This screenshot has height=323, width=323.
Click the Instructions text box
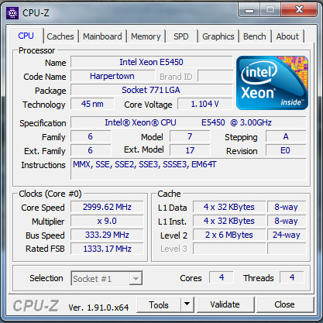(x=188, y=169)
